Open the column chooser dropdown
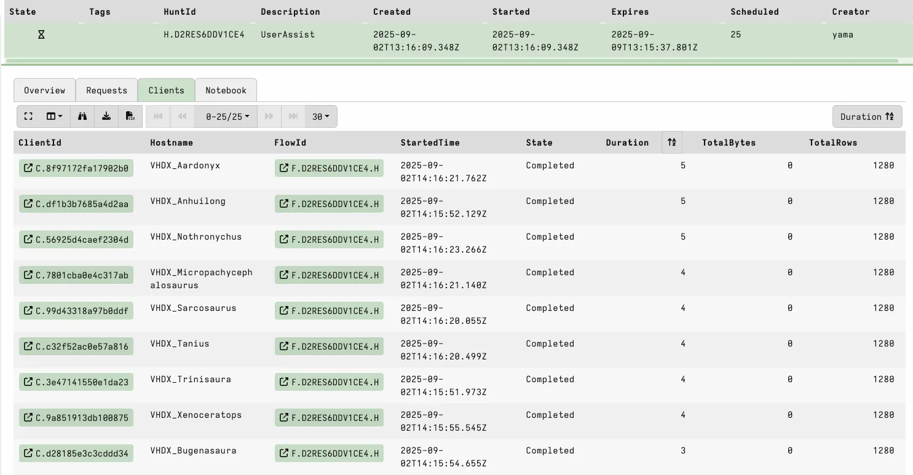 [55, 116]
